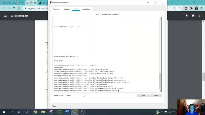Open the PDF viewer hamburger menu
Screen dimensions: 205x115
[x=5, y=16]
